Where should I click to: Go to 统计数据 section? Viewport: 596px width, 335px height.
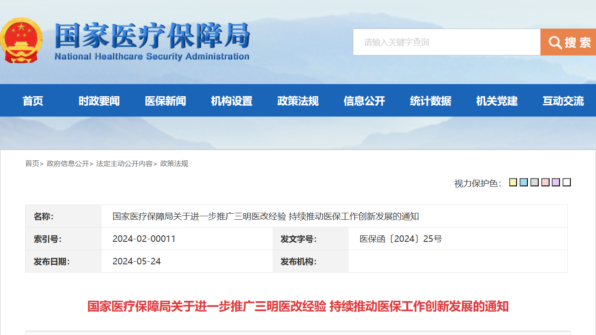(431, 101)
